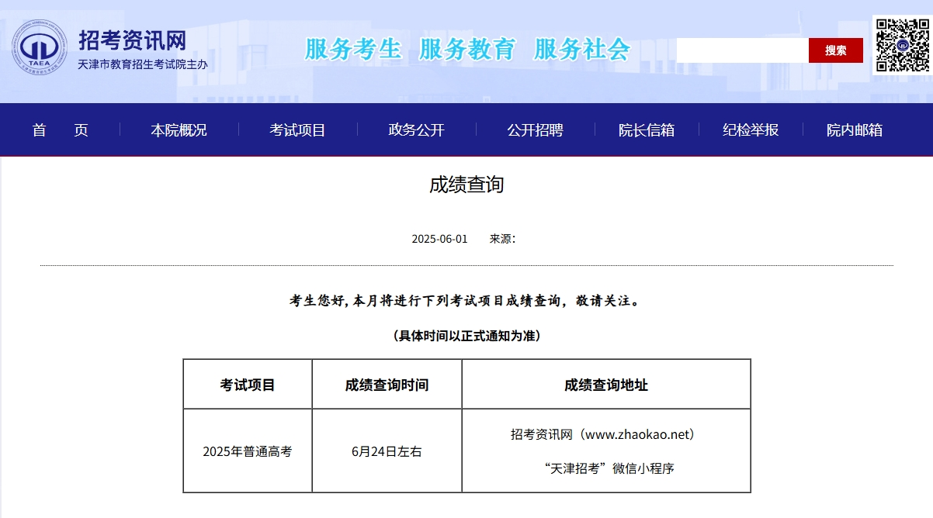Open the 本院概况 menu
This screenshot has height=518, width=933.
[x=179, y=129]
